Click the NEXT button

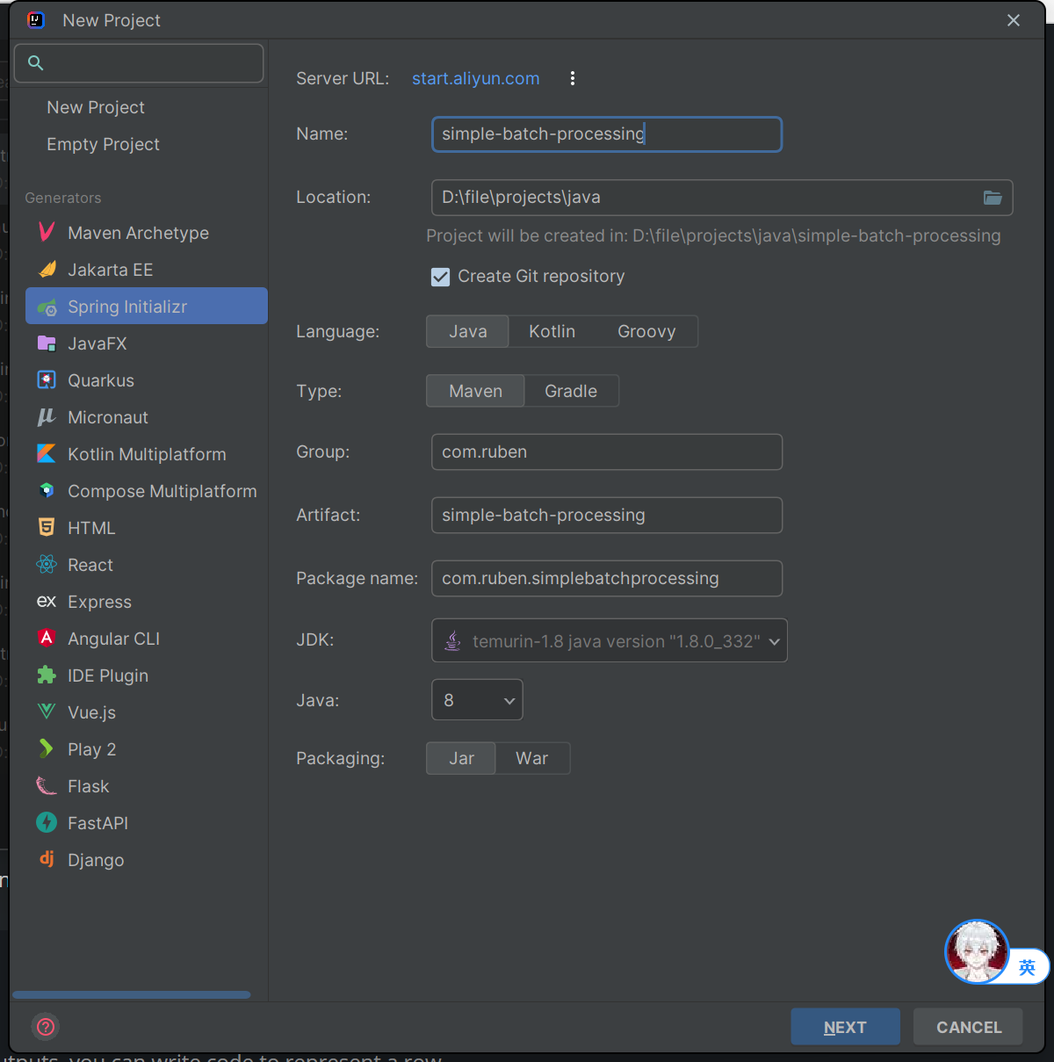pyautogui.click(x=845, y=1027)
